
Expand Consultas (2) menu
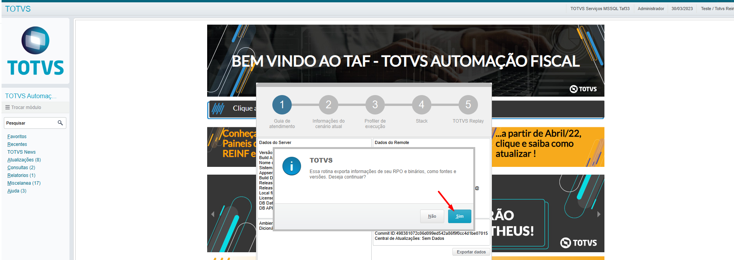(x=21, y=168)
